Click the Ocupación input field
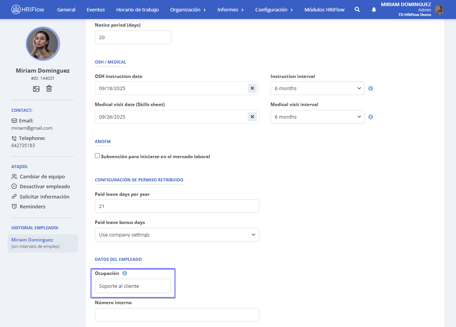The height and width of the screenshot is (327, 456). click(133, 286)
